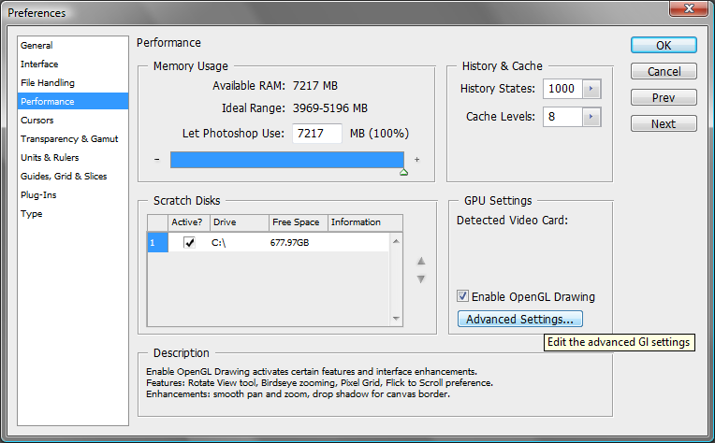
Task: Select scratch disk row number 1
Action: 158,242
